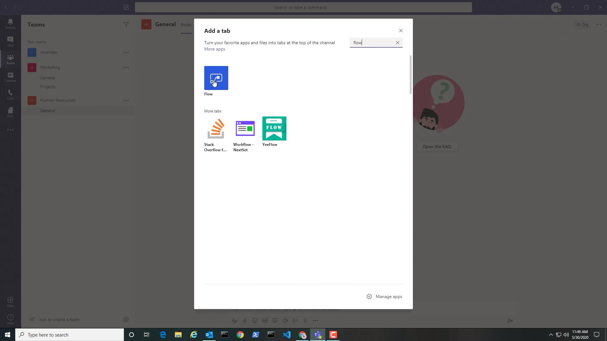Open the Human Resources General channel

coord(48,111)
